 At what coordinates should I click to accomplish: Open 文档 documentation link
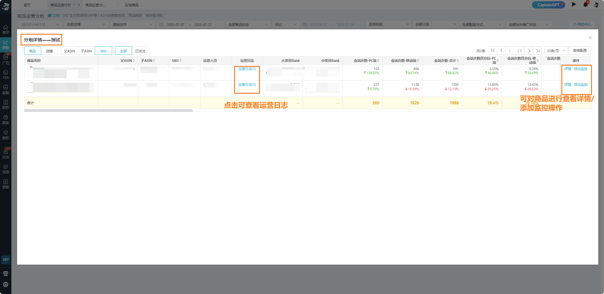coord(54,15)
